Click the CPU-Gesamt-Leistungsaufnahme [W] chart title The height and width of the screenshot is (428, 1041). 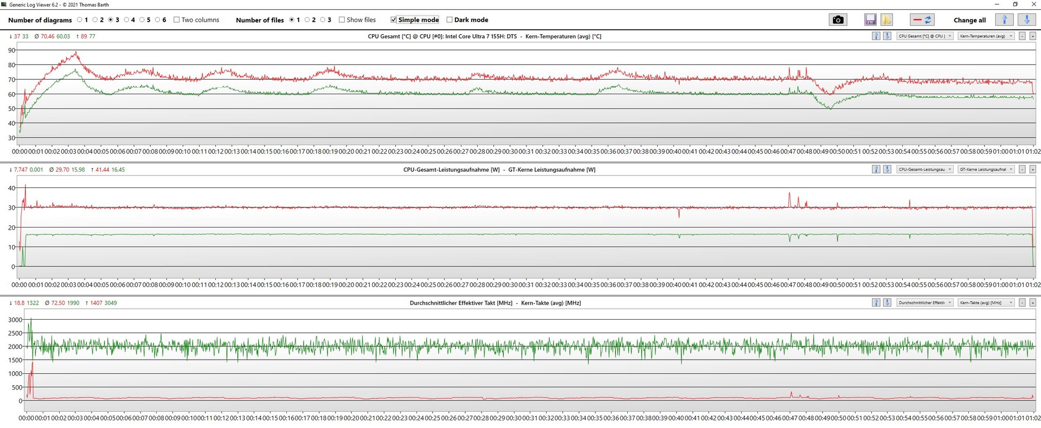coord(499,170)
